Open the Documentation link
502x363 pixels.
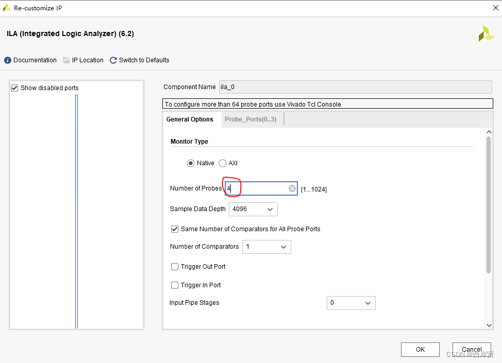(35, 60)
